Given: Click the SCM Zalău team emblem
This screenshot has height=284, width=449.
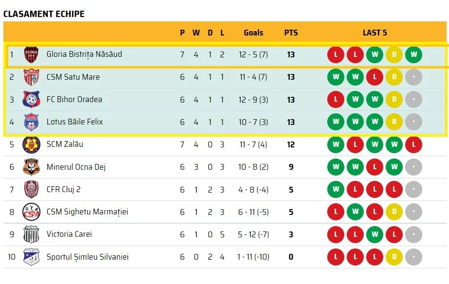Looking at the screenshot, I should (x=31, y=144).
